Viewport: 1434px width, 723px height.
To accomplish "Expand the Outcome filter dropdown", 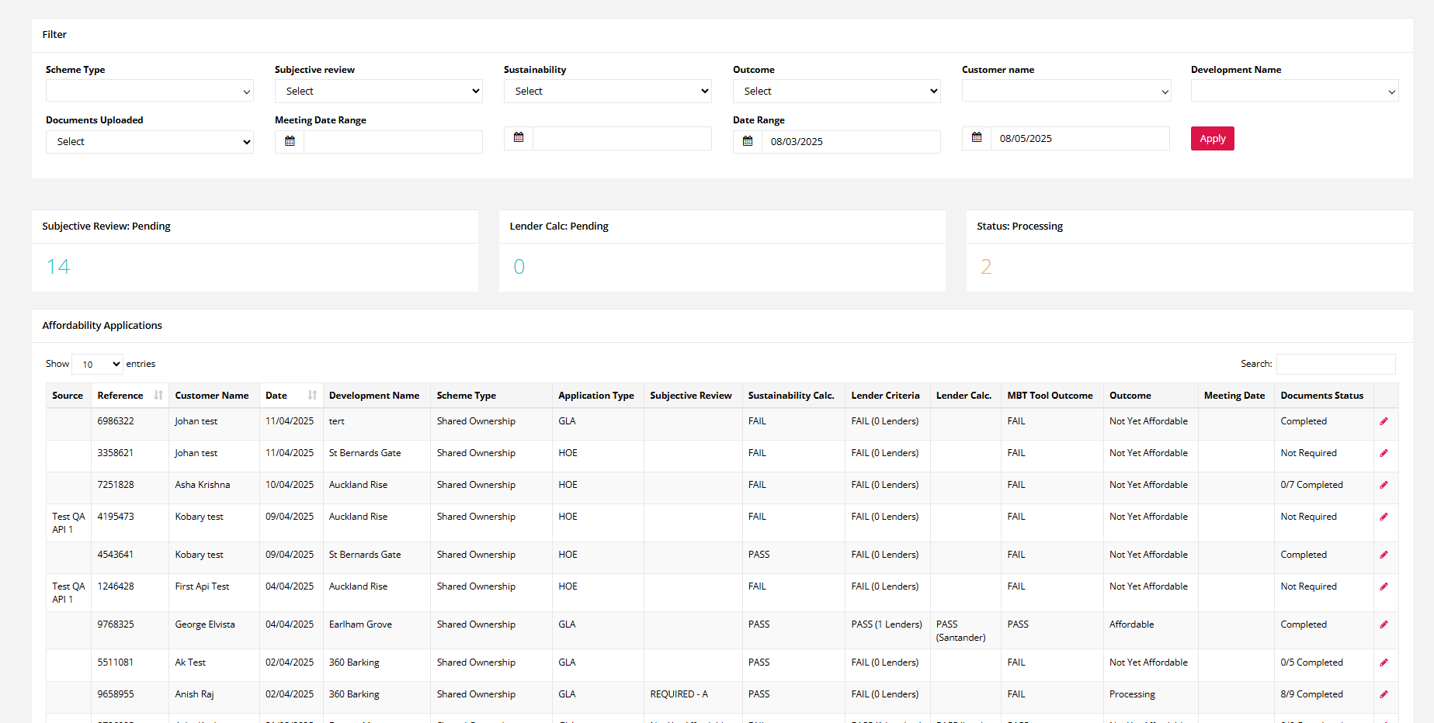I will coord(836,91).
